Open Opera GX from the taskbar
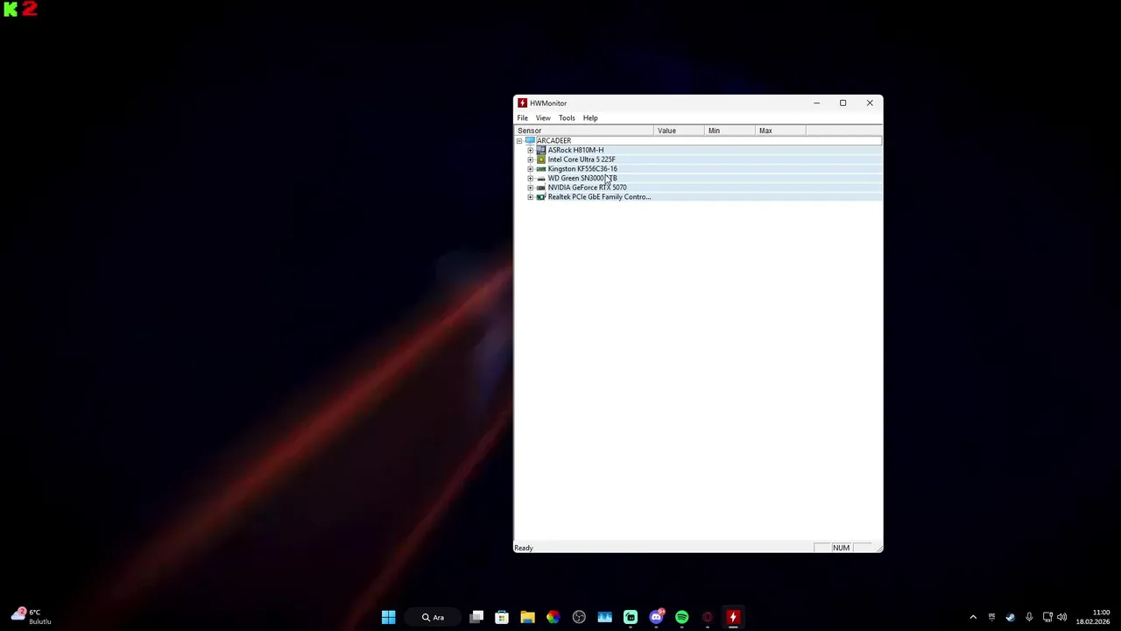 point(708,617)
